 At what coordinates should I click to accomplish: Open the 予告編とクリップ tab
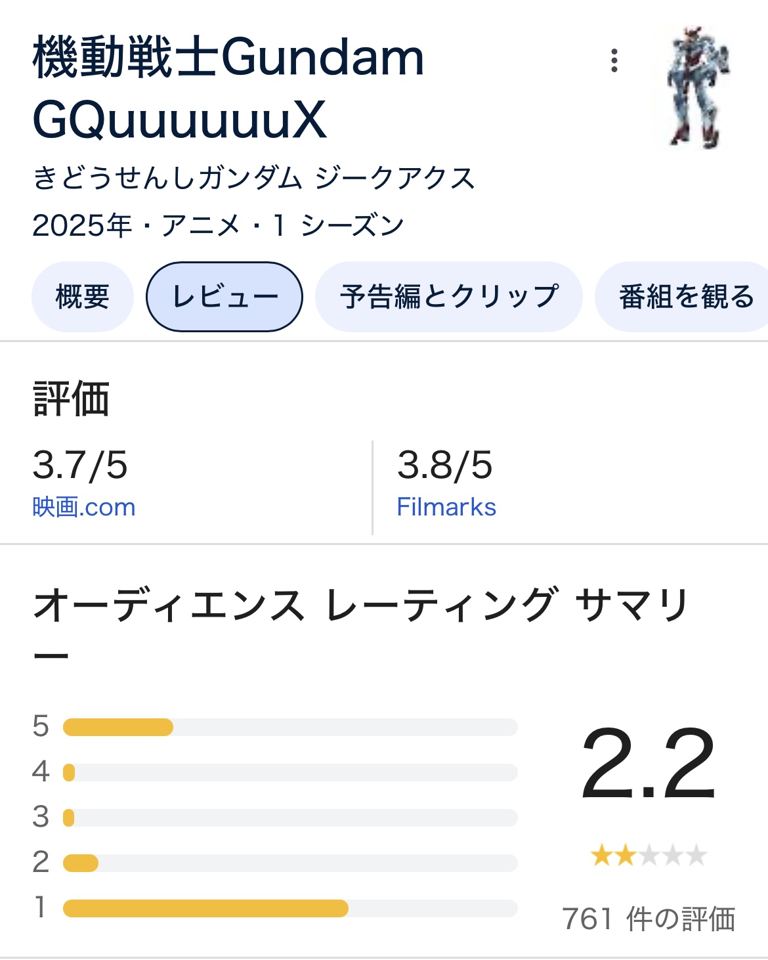point(449,297)
